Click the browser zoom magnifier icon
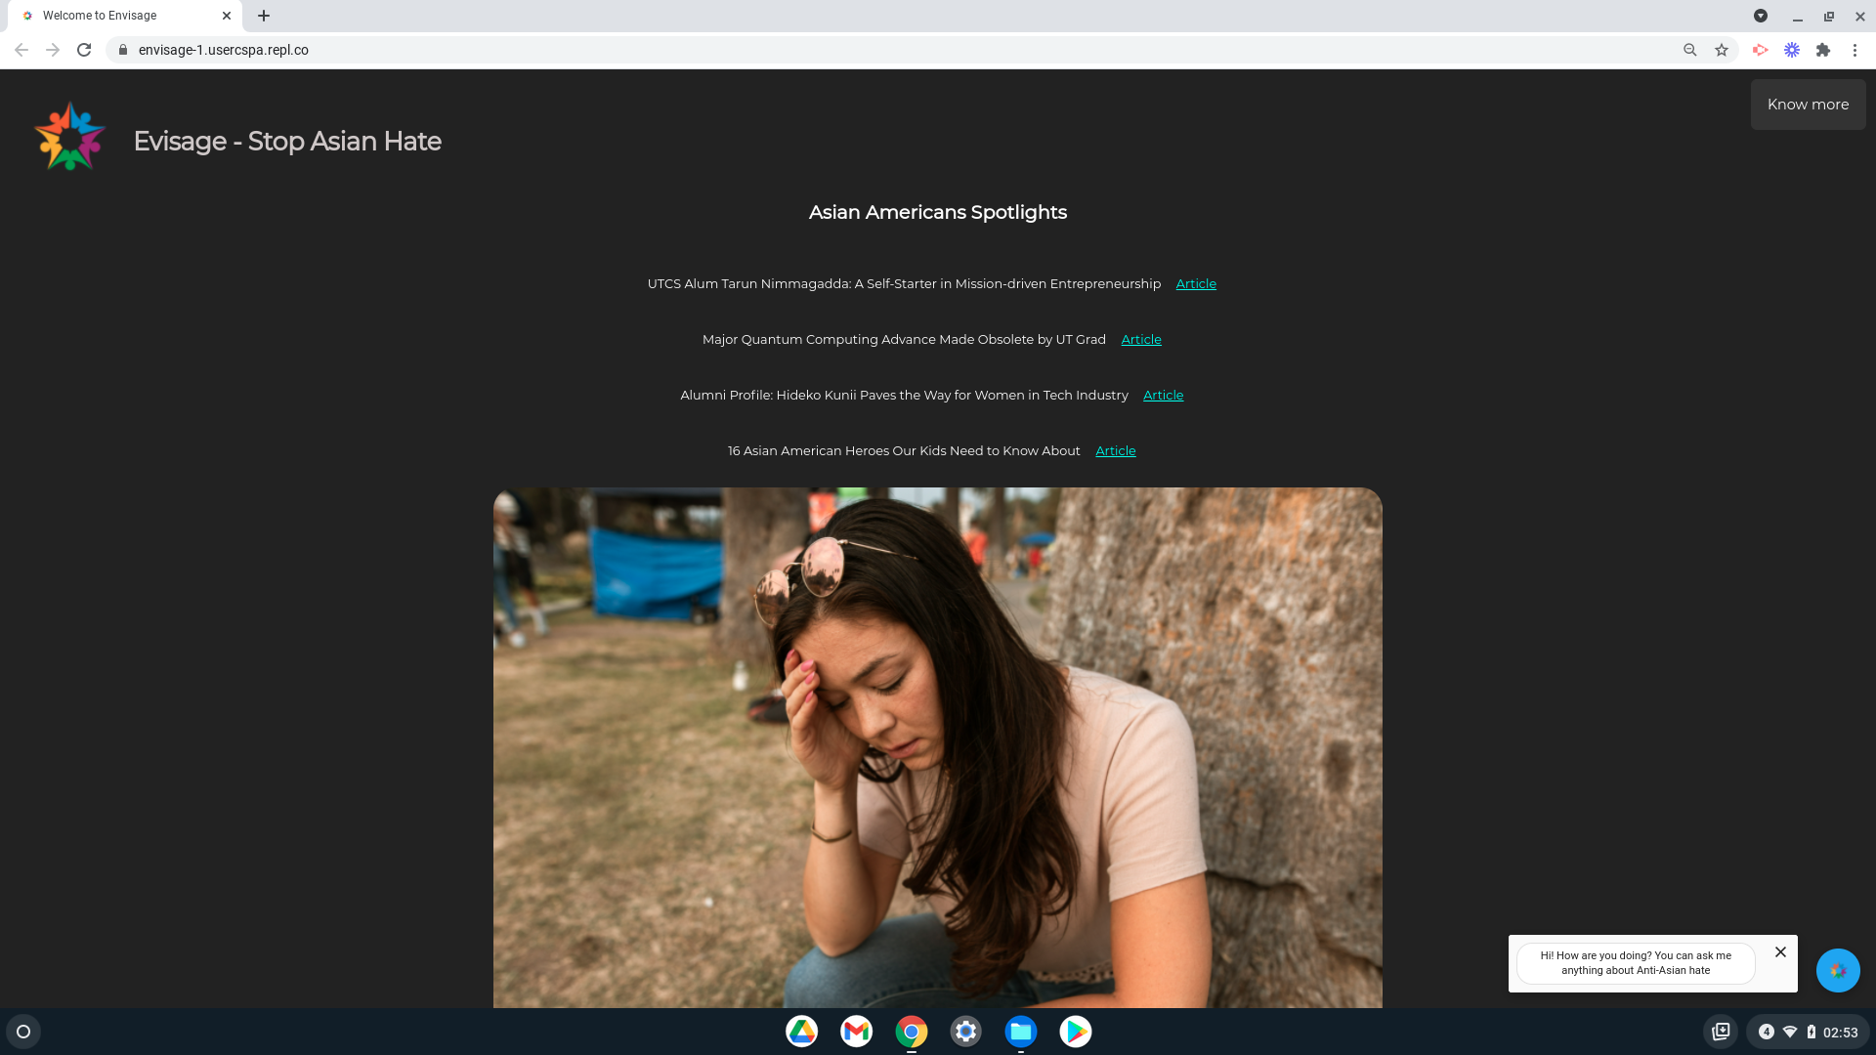Viewport: 1876px width, 1055px height. point(1690,50)
